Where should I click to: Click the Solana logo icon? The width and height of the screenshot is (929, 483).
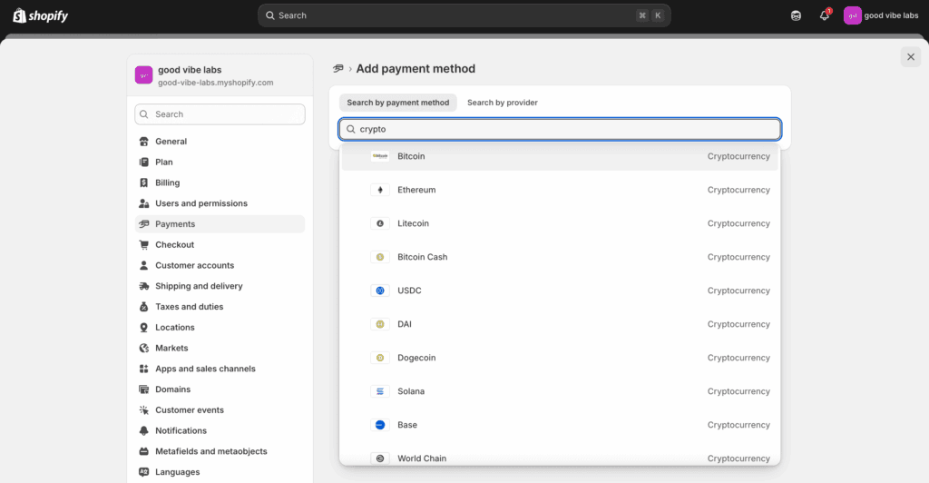click(x=380, y=391)
